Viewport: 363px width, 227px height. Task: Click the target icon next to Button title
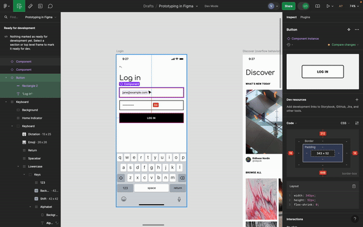(x=348, y=30)
